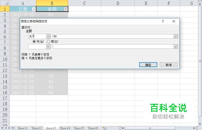Expand the 大于 comparison operator dropdown
Image resolution: width=202 pixels, height=130 pixels.
click(48, 37)
